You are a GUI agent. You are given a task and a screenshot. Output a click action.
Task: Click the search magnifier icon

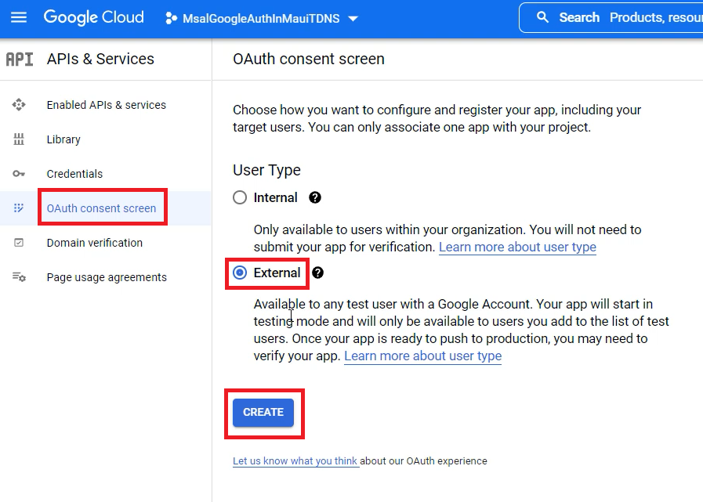(x=542, y=17)
